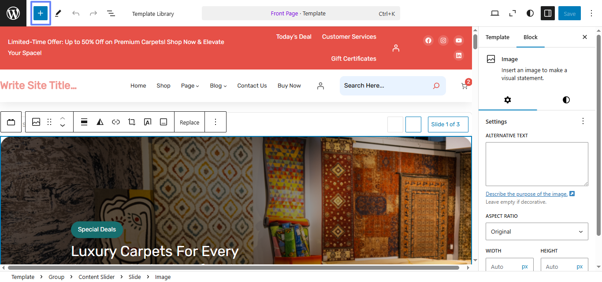This screenshot has width=602, height=282.
Task: Close the settings sidebar
Action: (585, 37)
